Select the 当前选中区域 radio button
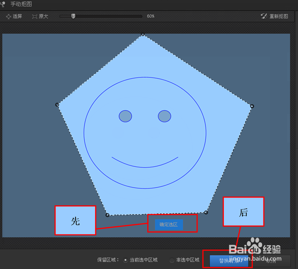Image resolution: width=298 pixels, height=269 pixels. pyautogui.click(x=126, y=260)
